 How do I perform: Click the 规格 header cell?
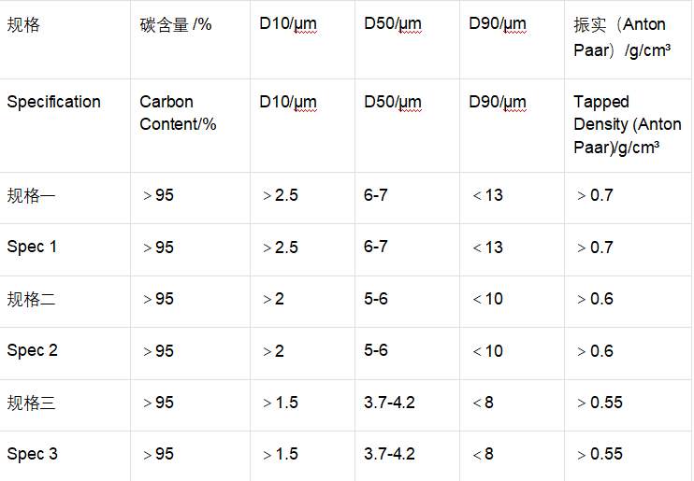pyautogui.click(x=24, y=25)
